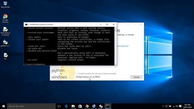
Task: Switch to Chrome via the taskbar icon
Action: (87, 106)
